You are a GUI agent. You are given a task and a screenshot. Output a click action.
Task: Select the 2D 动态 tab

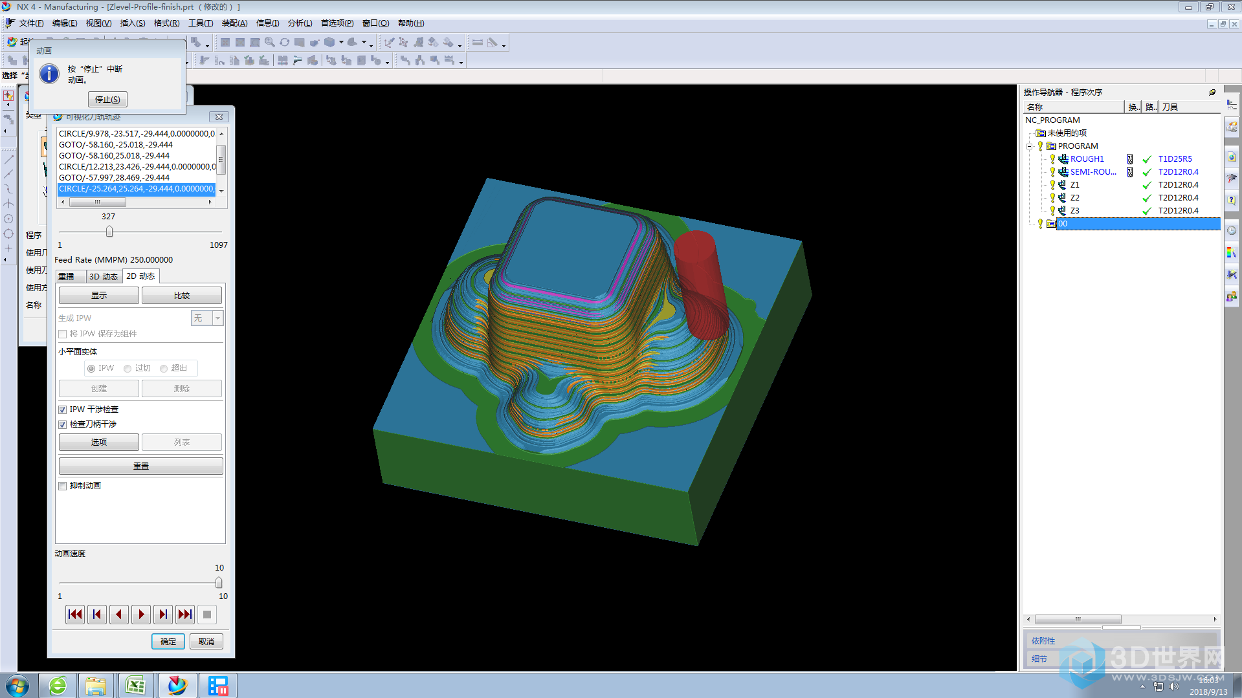(x=140, y=276)
